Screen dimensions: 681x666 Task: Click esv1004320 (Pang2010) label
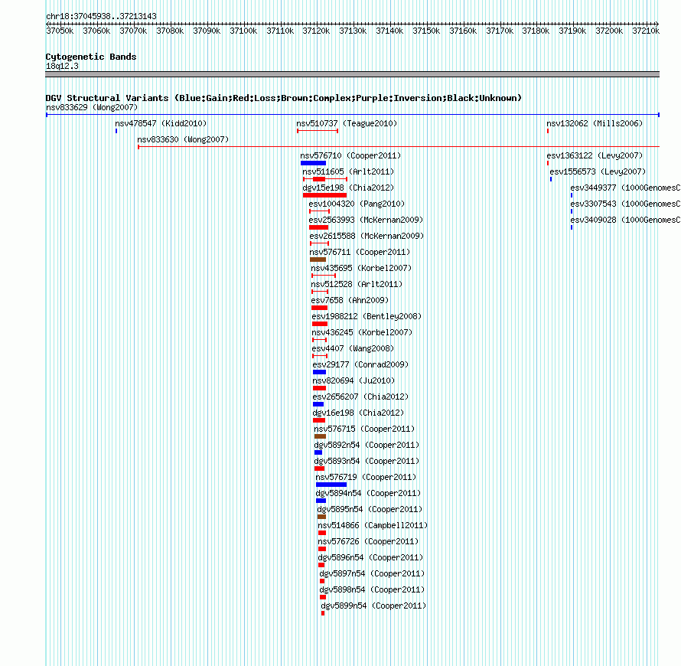tap(357, 204)
